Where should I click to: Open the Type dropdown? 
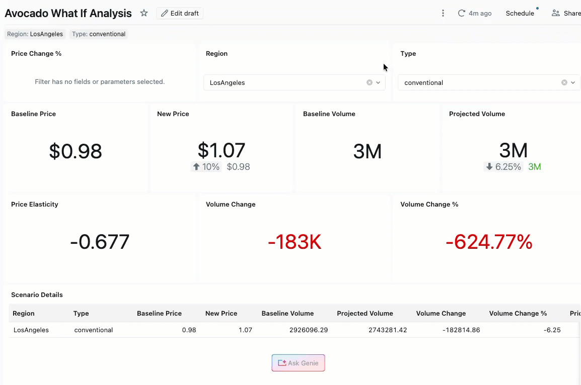[x=573, y=82]
